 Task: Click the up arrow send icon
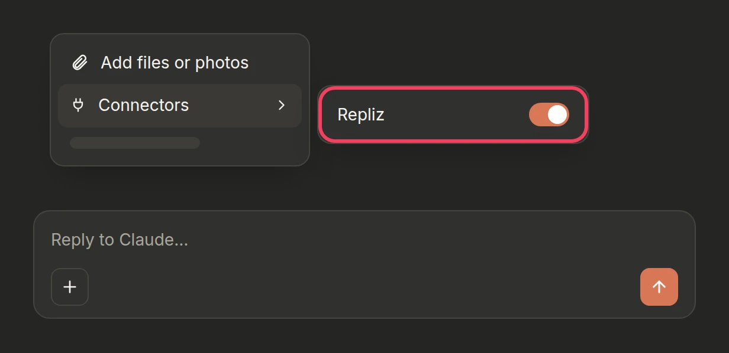click(x=659, y=287)
